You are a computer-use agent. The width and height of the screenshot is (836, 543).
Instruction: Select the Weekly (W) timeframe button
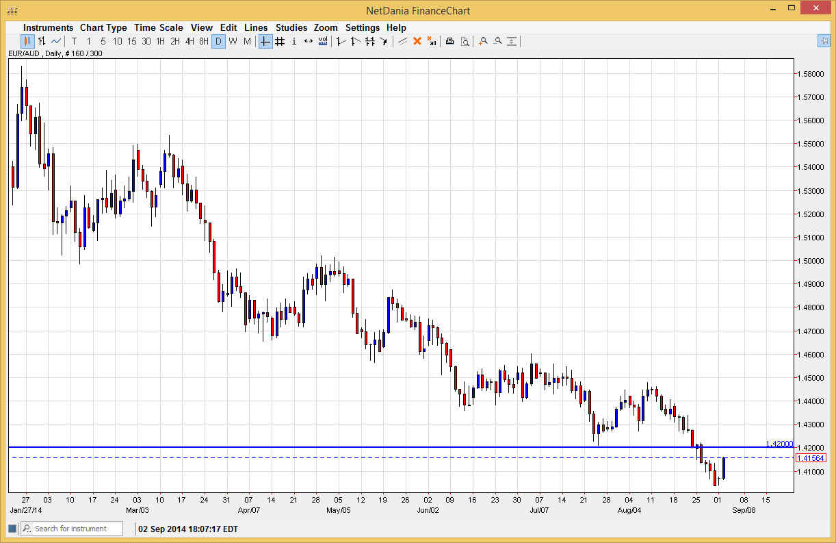tap(233, 41)
